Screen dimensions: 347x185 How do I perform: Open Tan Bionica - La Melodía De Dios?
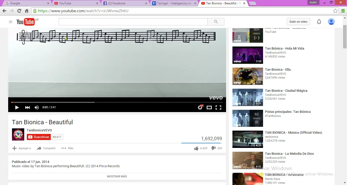point(289,154)
